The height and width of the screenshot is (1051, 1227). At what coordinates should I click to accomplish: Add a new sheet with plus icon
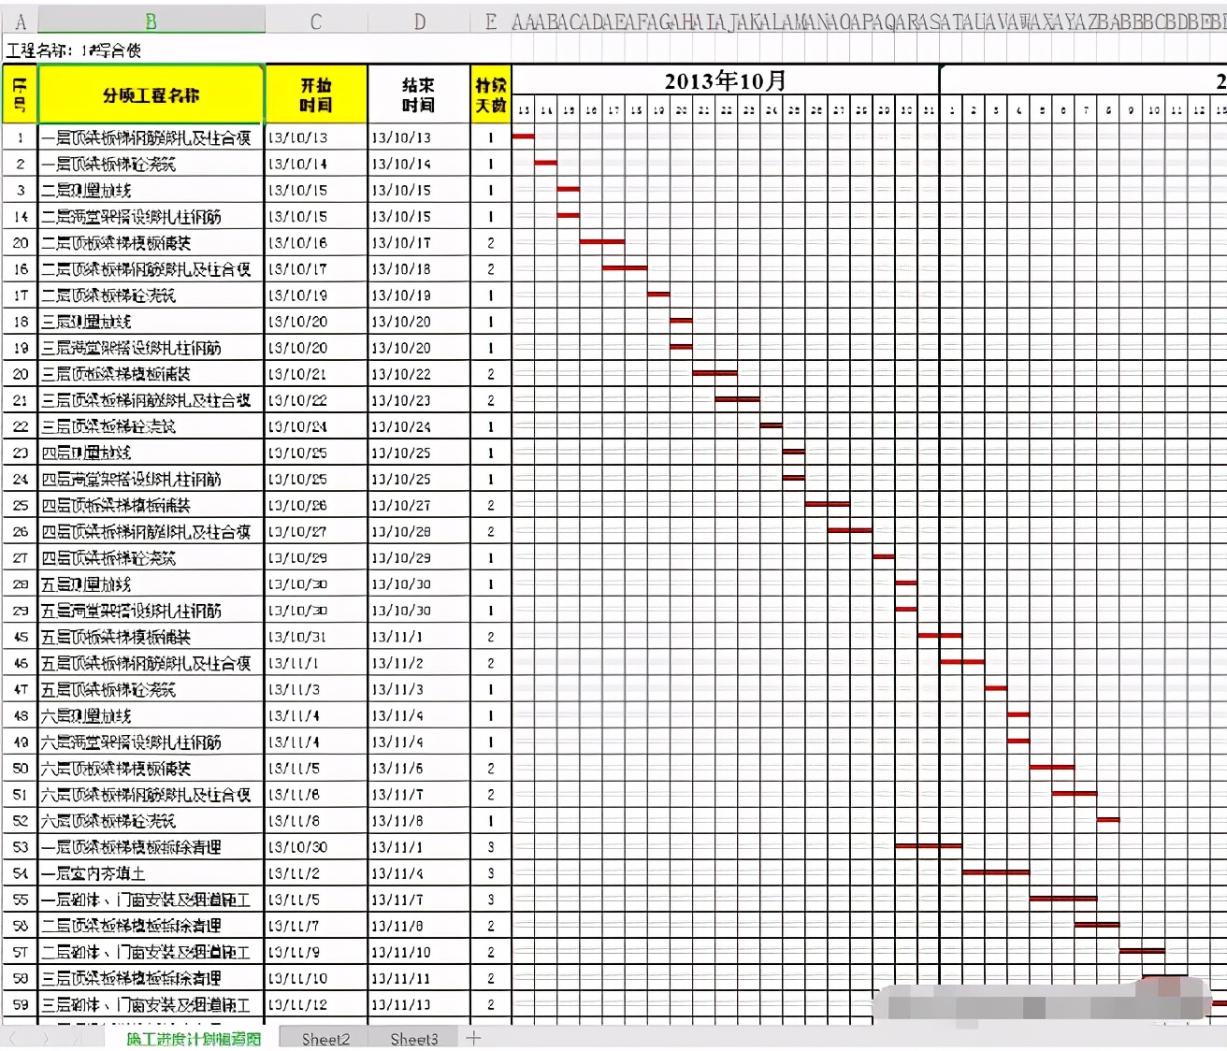point(473,1038)
